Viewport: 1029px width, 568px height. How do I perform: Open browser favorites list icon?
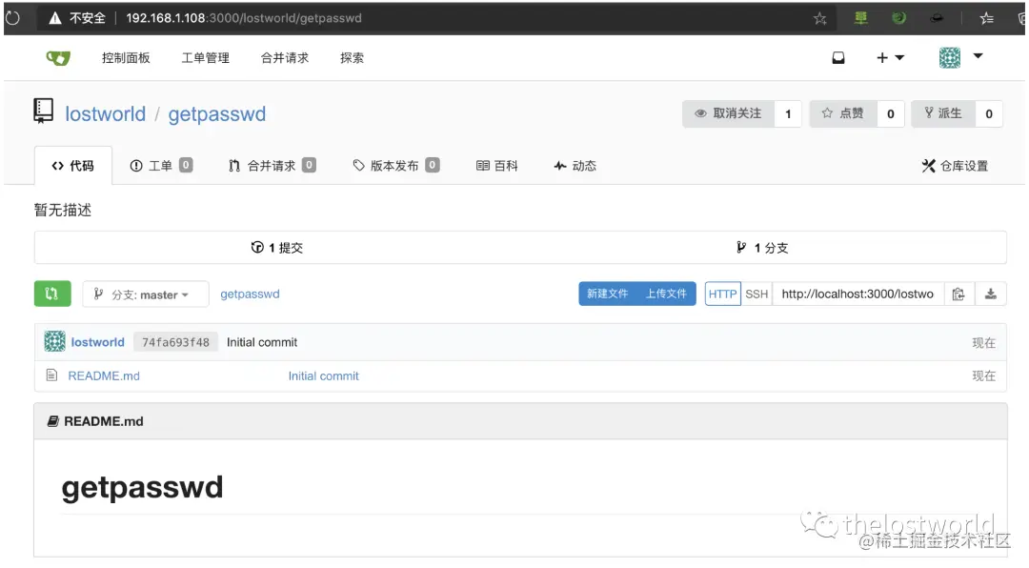pos(986,18)
